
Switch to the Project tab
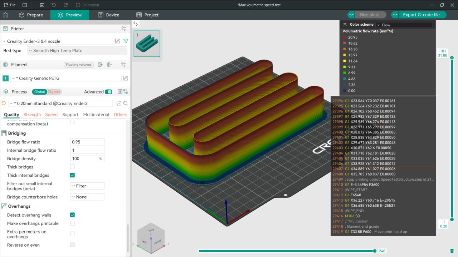(147, 15)
